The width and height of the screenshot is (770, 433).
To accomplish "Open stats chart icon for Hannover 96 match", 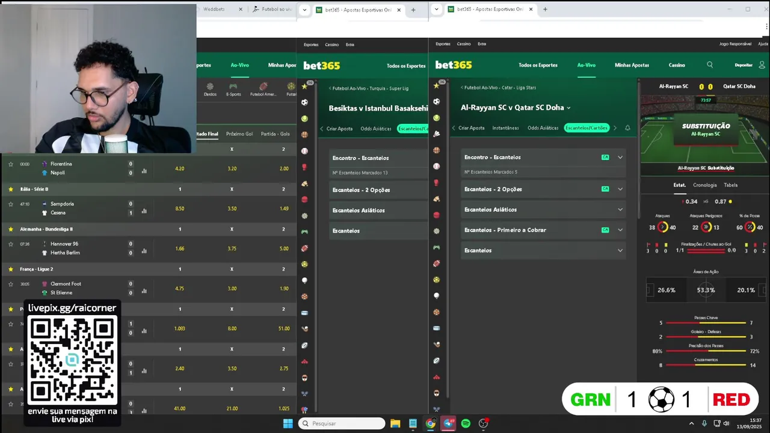I will pos(144,251).
